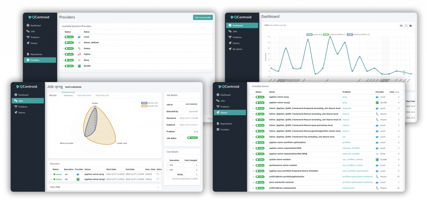This screenshot has width=427, height=203.
Task: Click the download cloud icon above Jobs chart
Action: (410, 25)
